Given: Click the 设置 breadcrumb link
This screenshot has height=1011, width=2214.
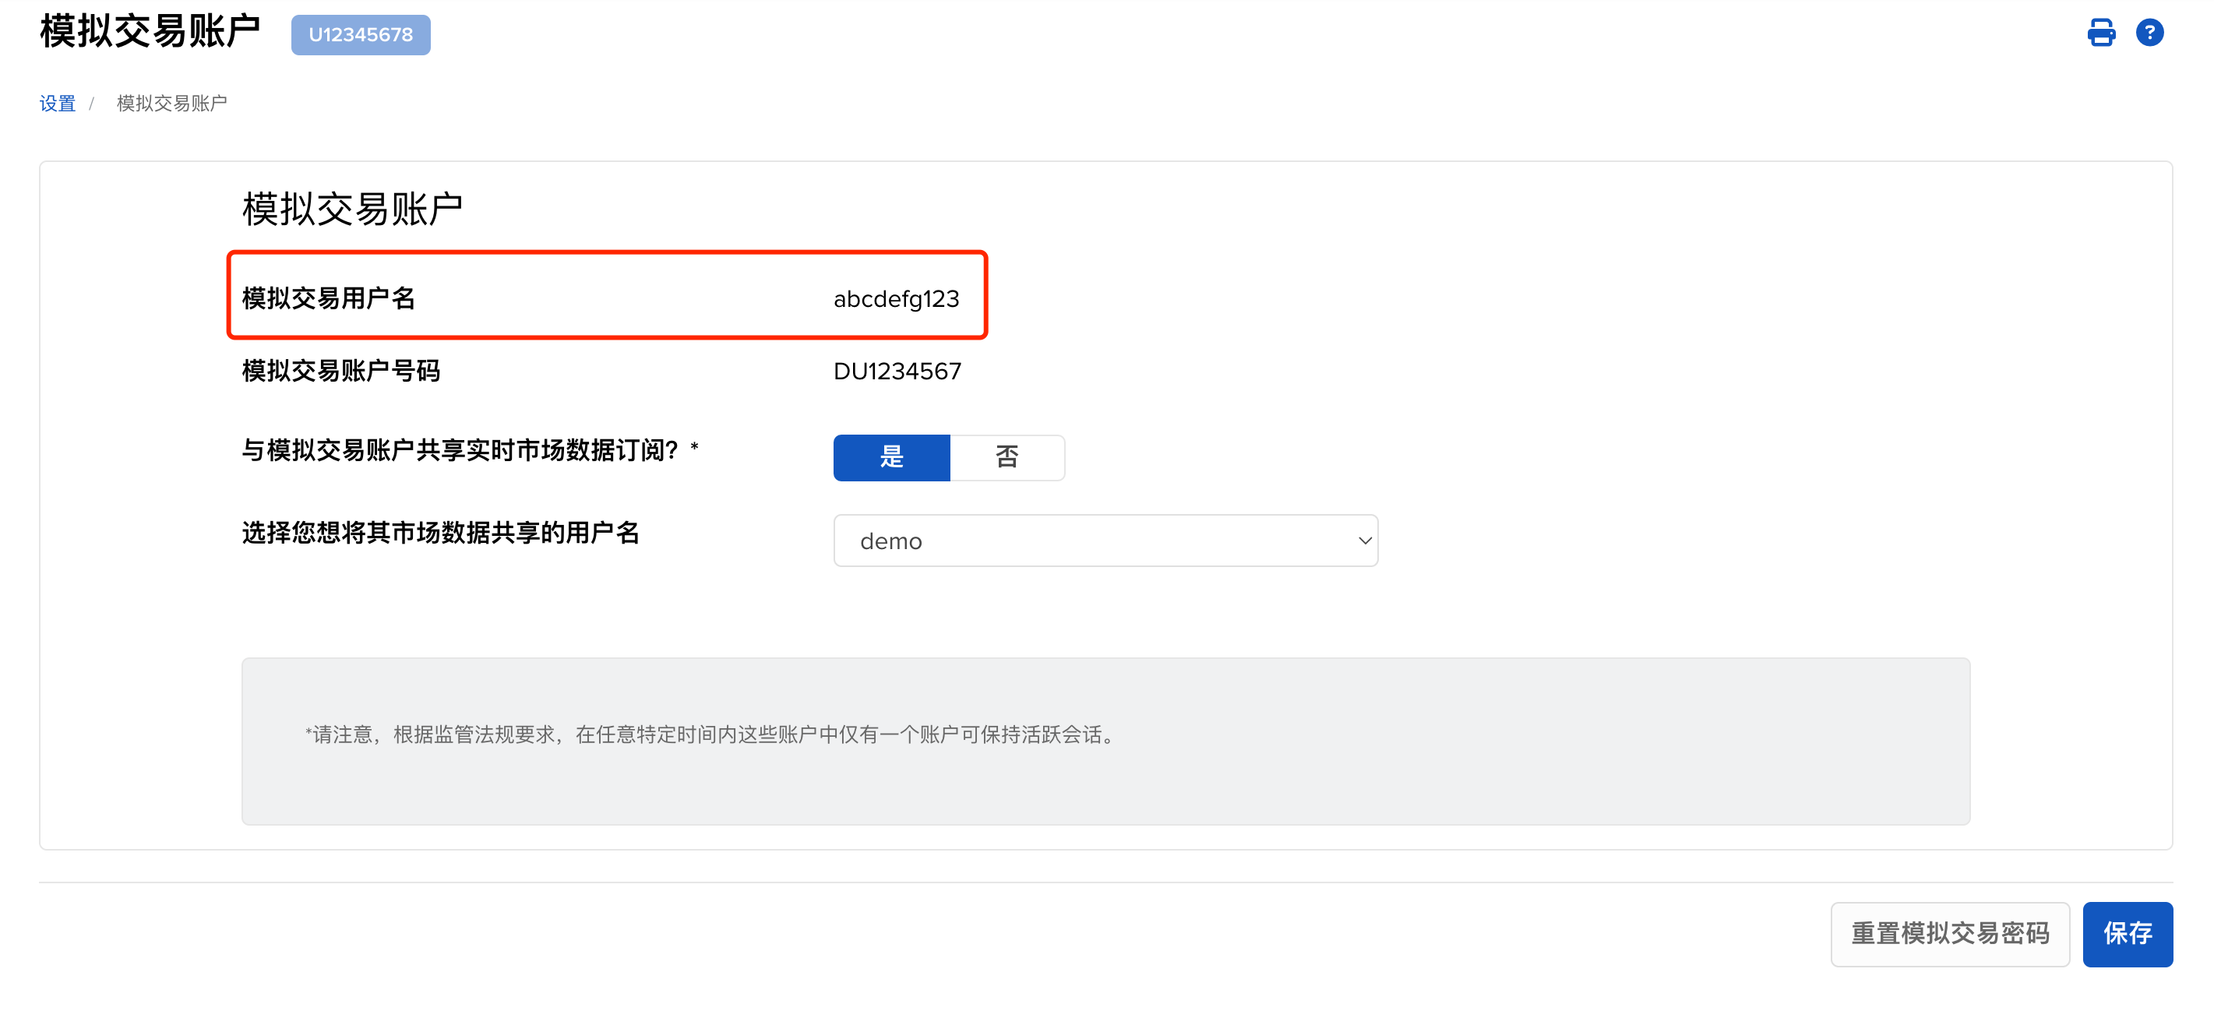Looking at the screenshot, I should 58,103.
